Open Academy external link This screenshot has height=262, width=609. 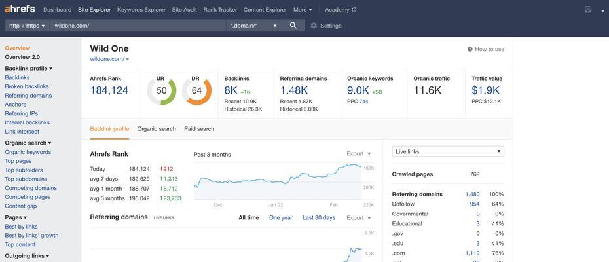pyautogui.click(x=341, y=10)
